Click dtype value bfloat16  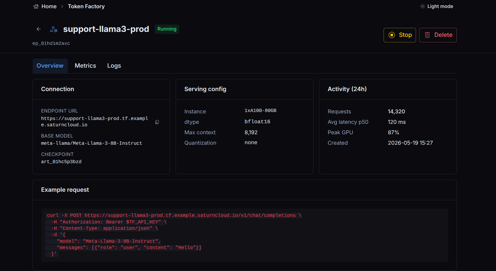click(257, 122)
